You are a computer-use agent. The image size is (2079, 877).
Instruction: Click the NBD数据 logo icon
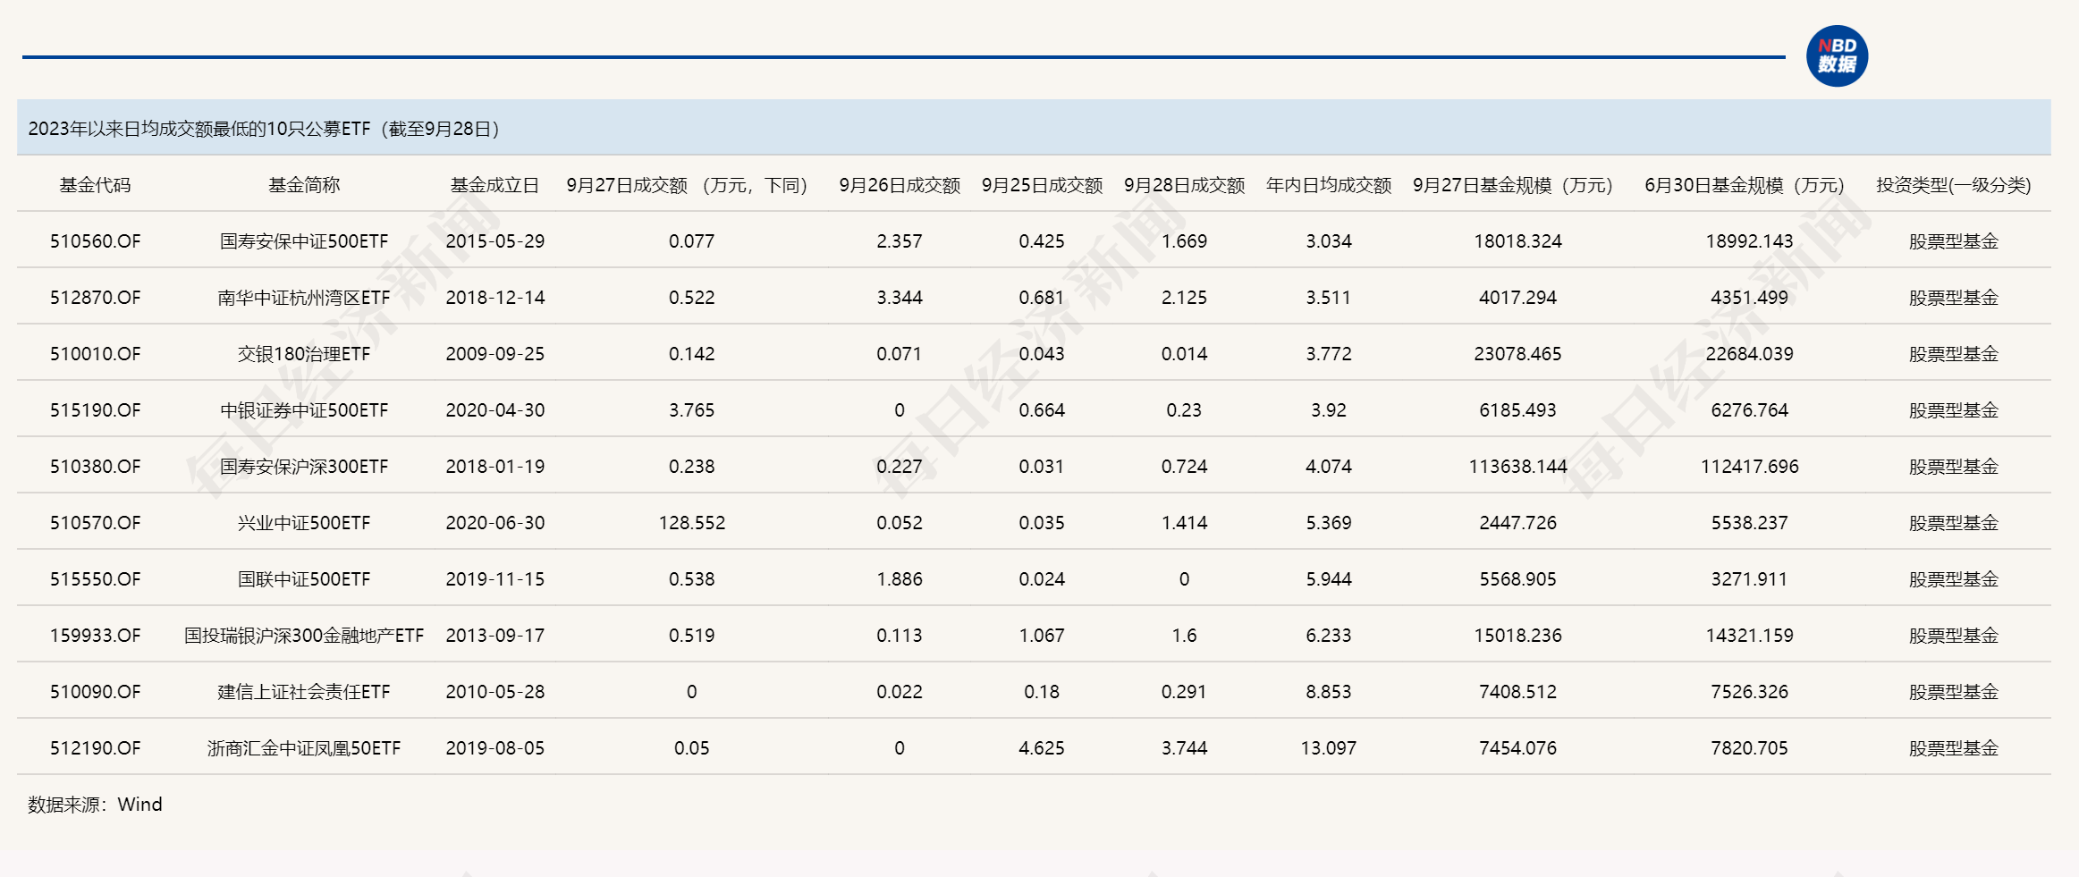[1836, 56]
